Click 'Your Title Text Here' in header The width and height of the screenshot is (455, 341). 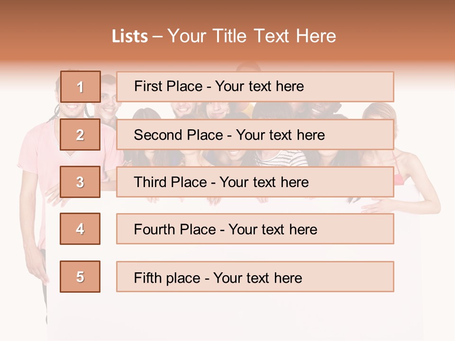click(251, 36)
